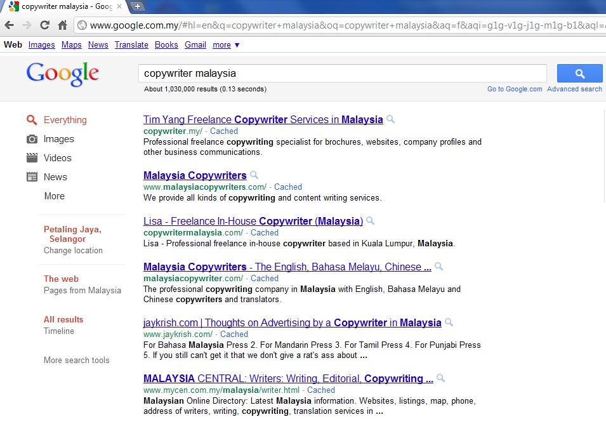The height and width of the screenshot is (424, 606).
Task: Go to the home page via house icon
Action: click(x=62, y=25)
